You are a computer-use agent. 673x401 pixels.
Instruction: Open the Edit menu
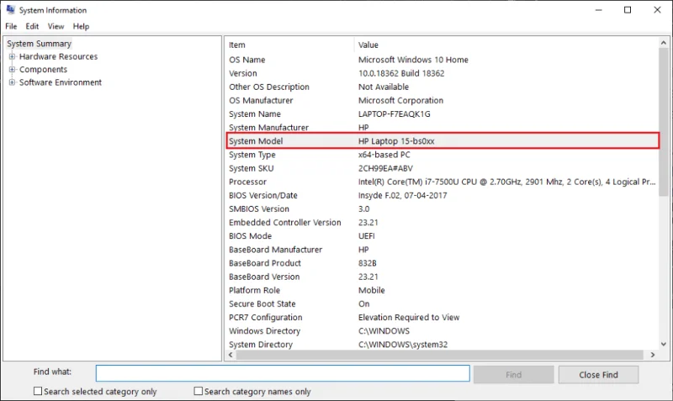(x=32, y=26)
